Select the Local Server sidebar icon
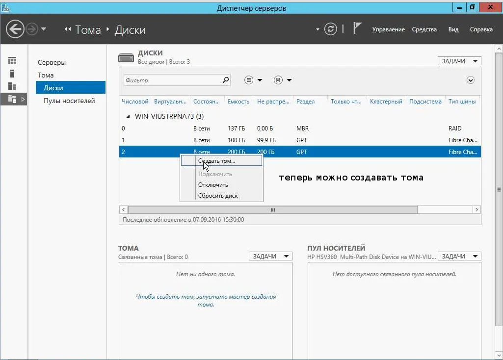503x360 pixels. [12, 74]
